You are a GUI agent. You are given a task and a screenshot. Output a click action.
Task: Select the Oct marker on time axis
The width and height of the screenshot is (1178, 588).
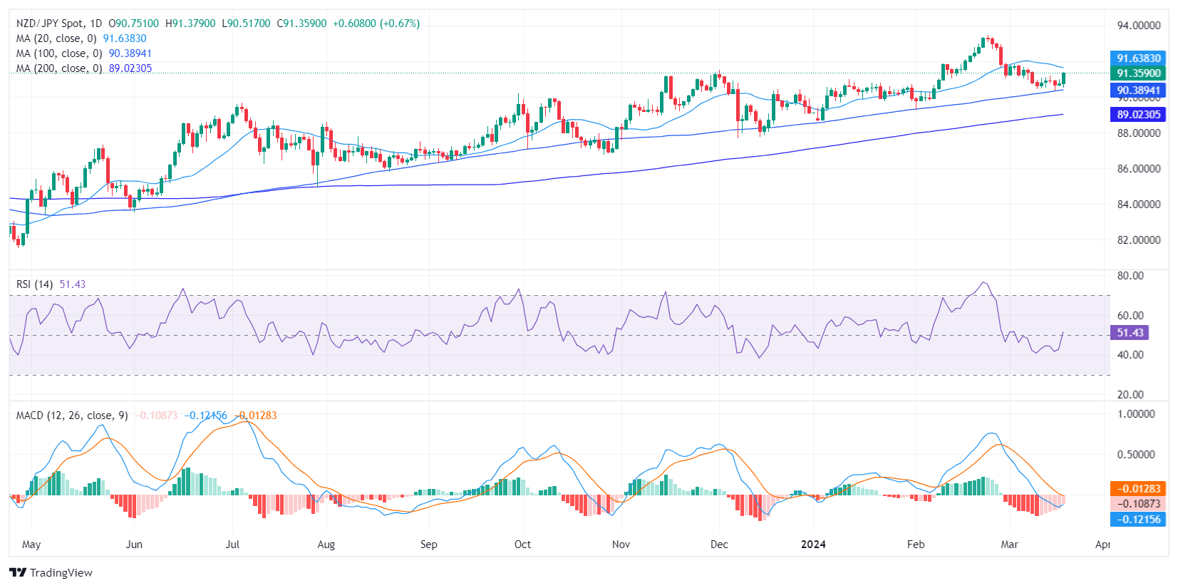click(x=522, y=545)
